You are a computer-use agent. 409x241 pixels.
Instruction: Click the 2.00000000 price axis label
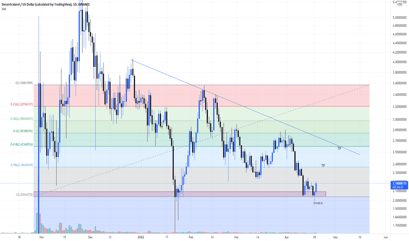pos(399,201)
